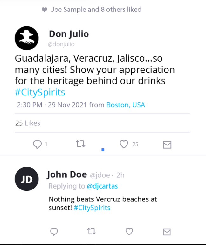View the 25 Likes list
This screenshot has width=206, height=245.
click(x=28, y=123)
